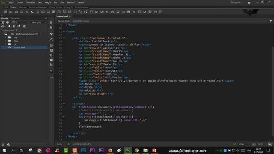Click the File Management arrows icon
Screen dimensions: 274x154
[x=51, y=27]
